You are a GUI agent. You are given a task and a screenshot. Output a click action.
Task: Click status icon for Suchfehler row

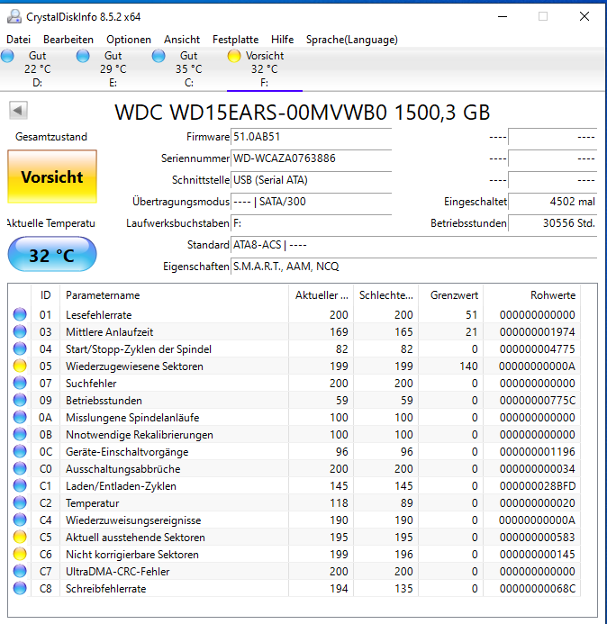(20, 383)
